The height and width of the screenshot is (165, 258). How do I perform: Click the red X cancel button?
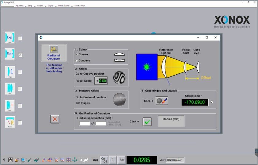[55, 119]
